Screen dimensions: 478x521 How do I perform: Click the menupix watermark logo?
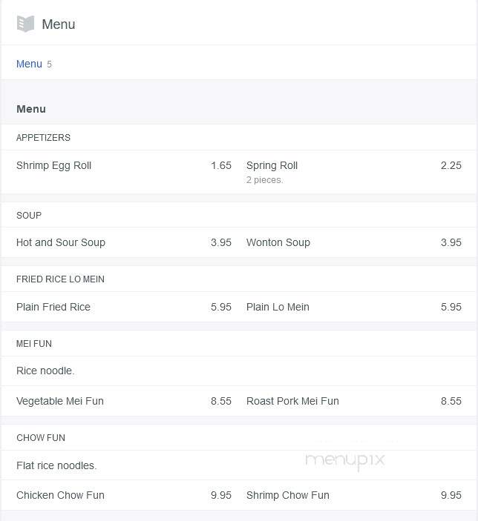click(345, 461)
